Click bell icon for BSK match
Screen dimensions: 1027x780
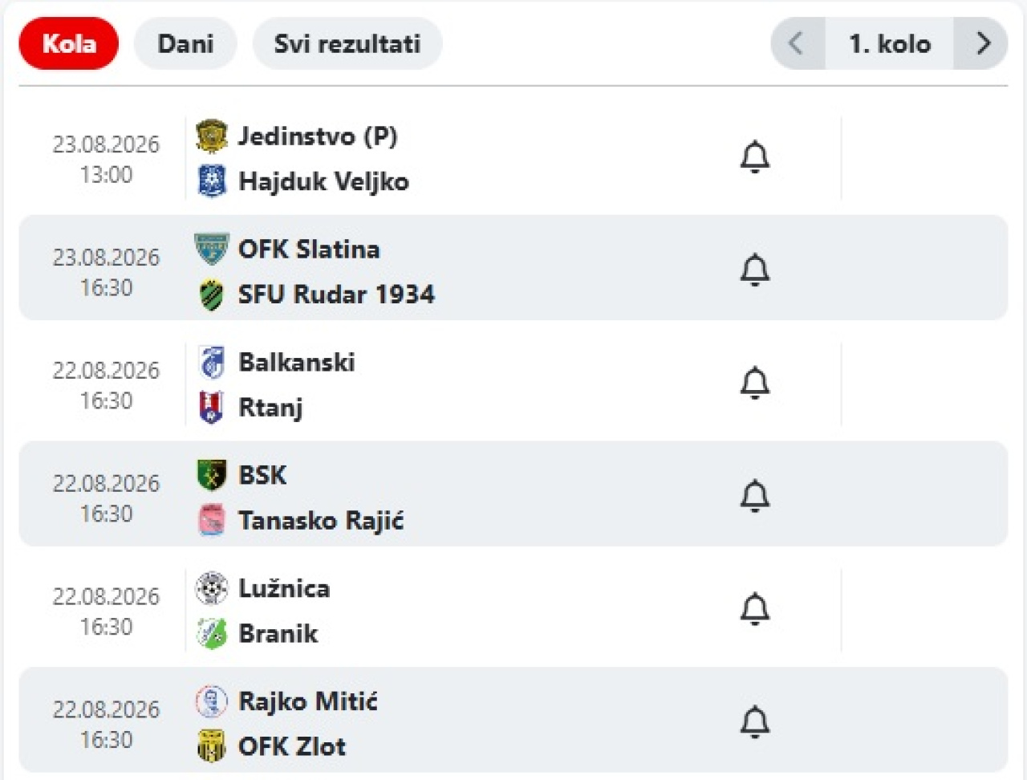754,497
